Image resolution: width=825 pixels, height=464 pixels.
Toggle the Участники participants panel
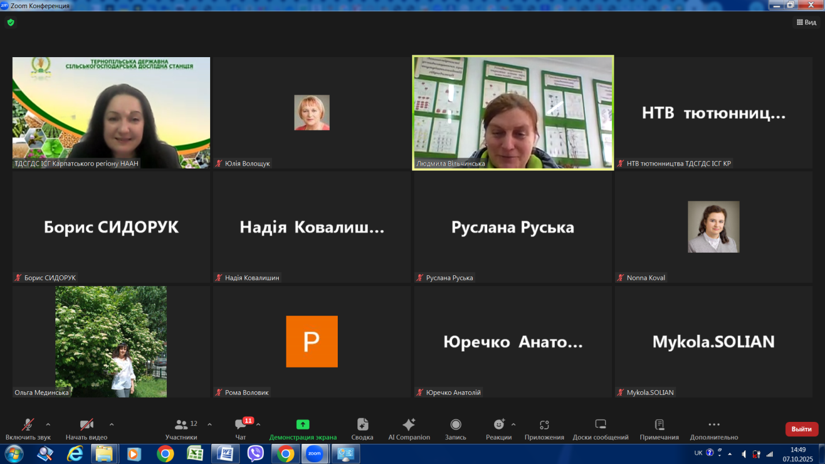181,425
